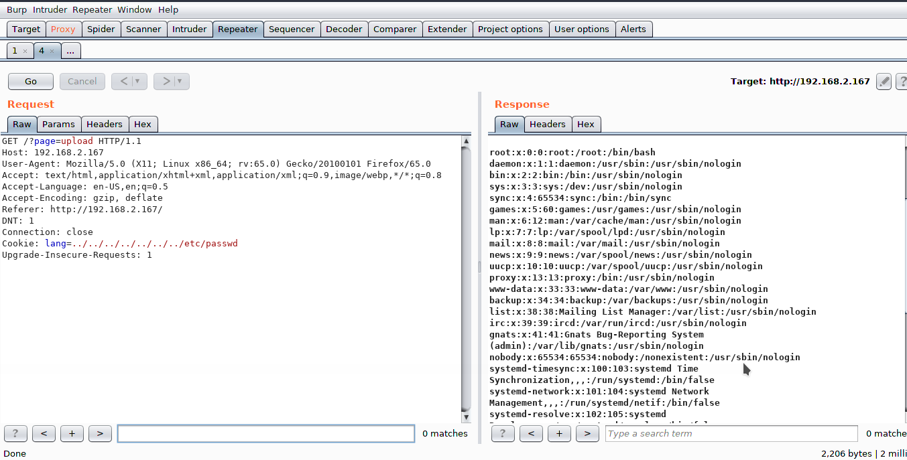Select the request Raw tab
907x460 pixels.
click(x=22, y=124)
